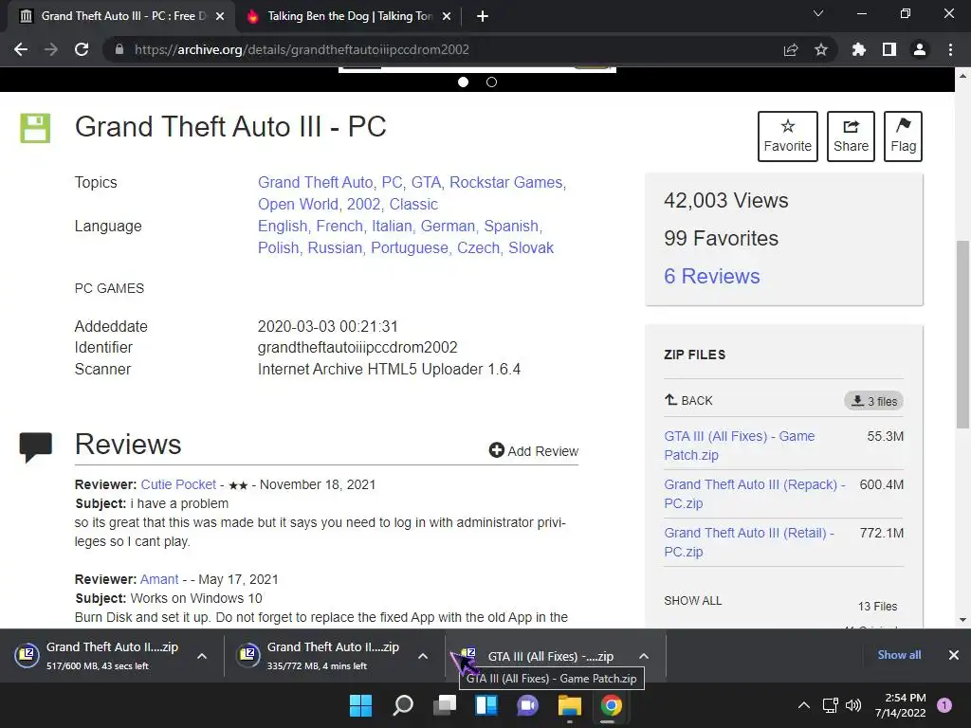Show hidden system tray icons
The image size is (971, 728).
(x=804, y=705)
